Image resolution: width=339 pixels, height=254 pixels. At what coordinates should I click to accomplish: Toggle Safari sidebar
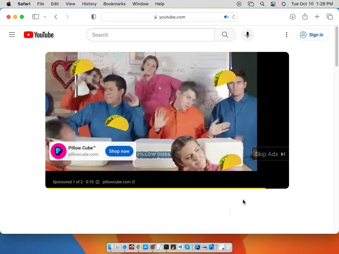(35, 17)
